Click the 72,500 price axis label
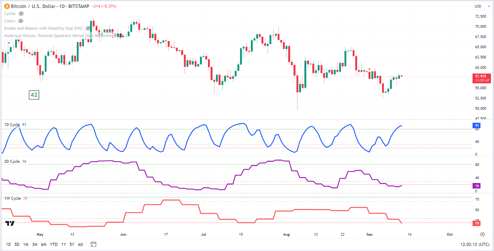This screenshot has width=494, height=251. 480,16
